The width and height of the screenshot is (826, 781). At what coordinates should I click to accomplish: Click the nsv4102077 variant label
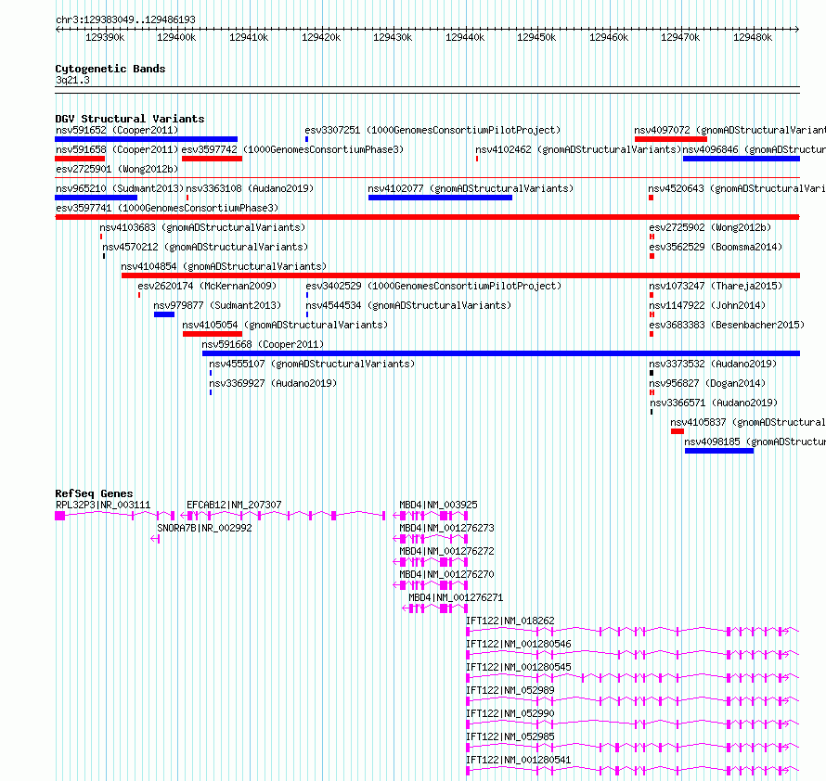[x=471, y=188]
